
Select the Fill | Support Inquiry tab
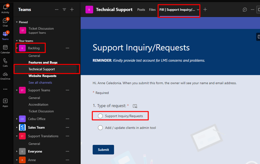point(177,10)
